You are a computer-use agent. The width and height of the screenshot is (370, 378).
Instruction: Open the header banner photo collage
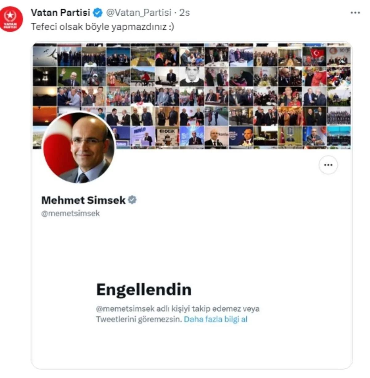192,96
